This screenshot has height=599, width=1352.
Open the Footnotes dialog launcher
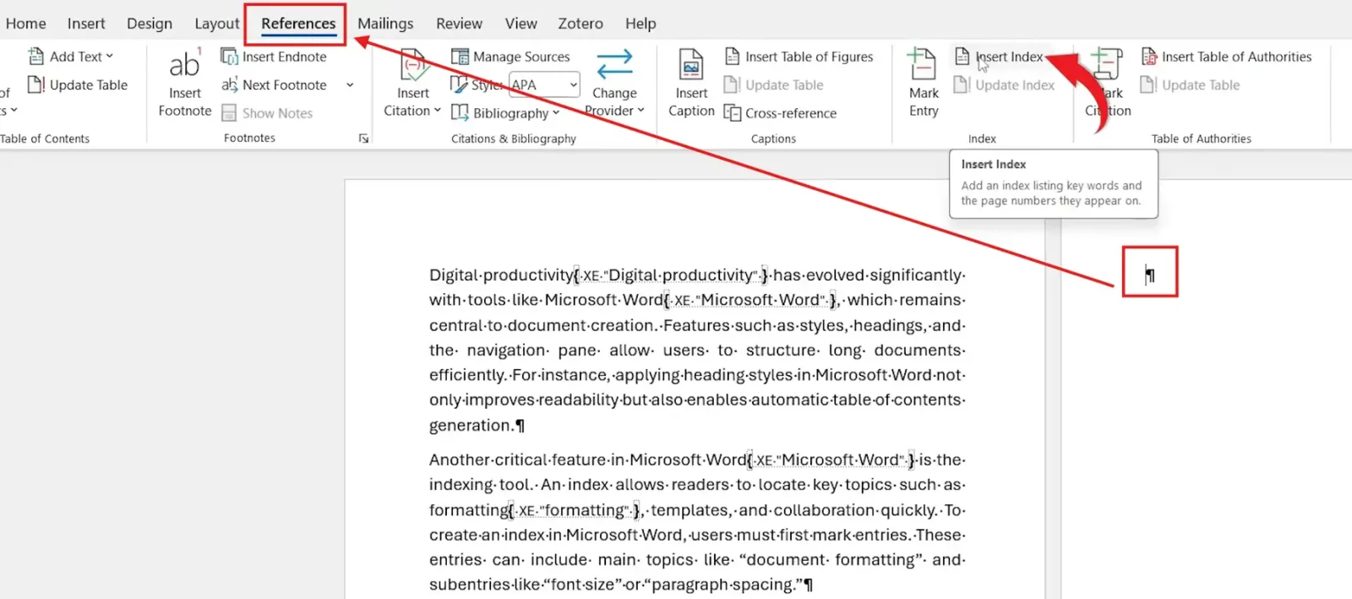[363, 139]
